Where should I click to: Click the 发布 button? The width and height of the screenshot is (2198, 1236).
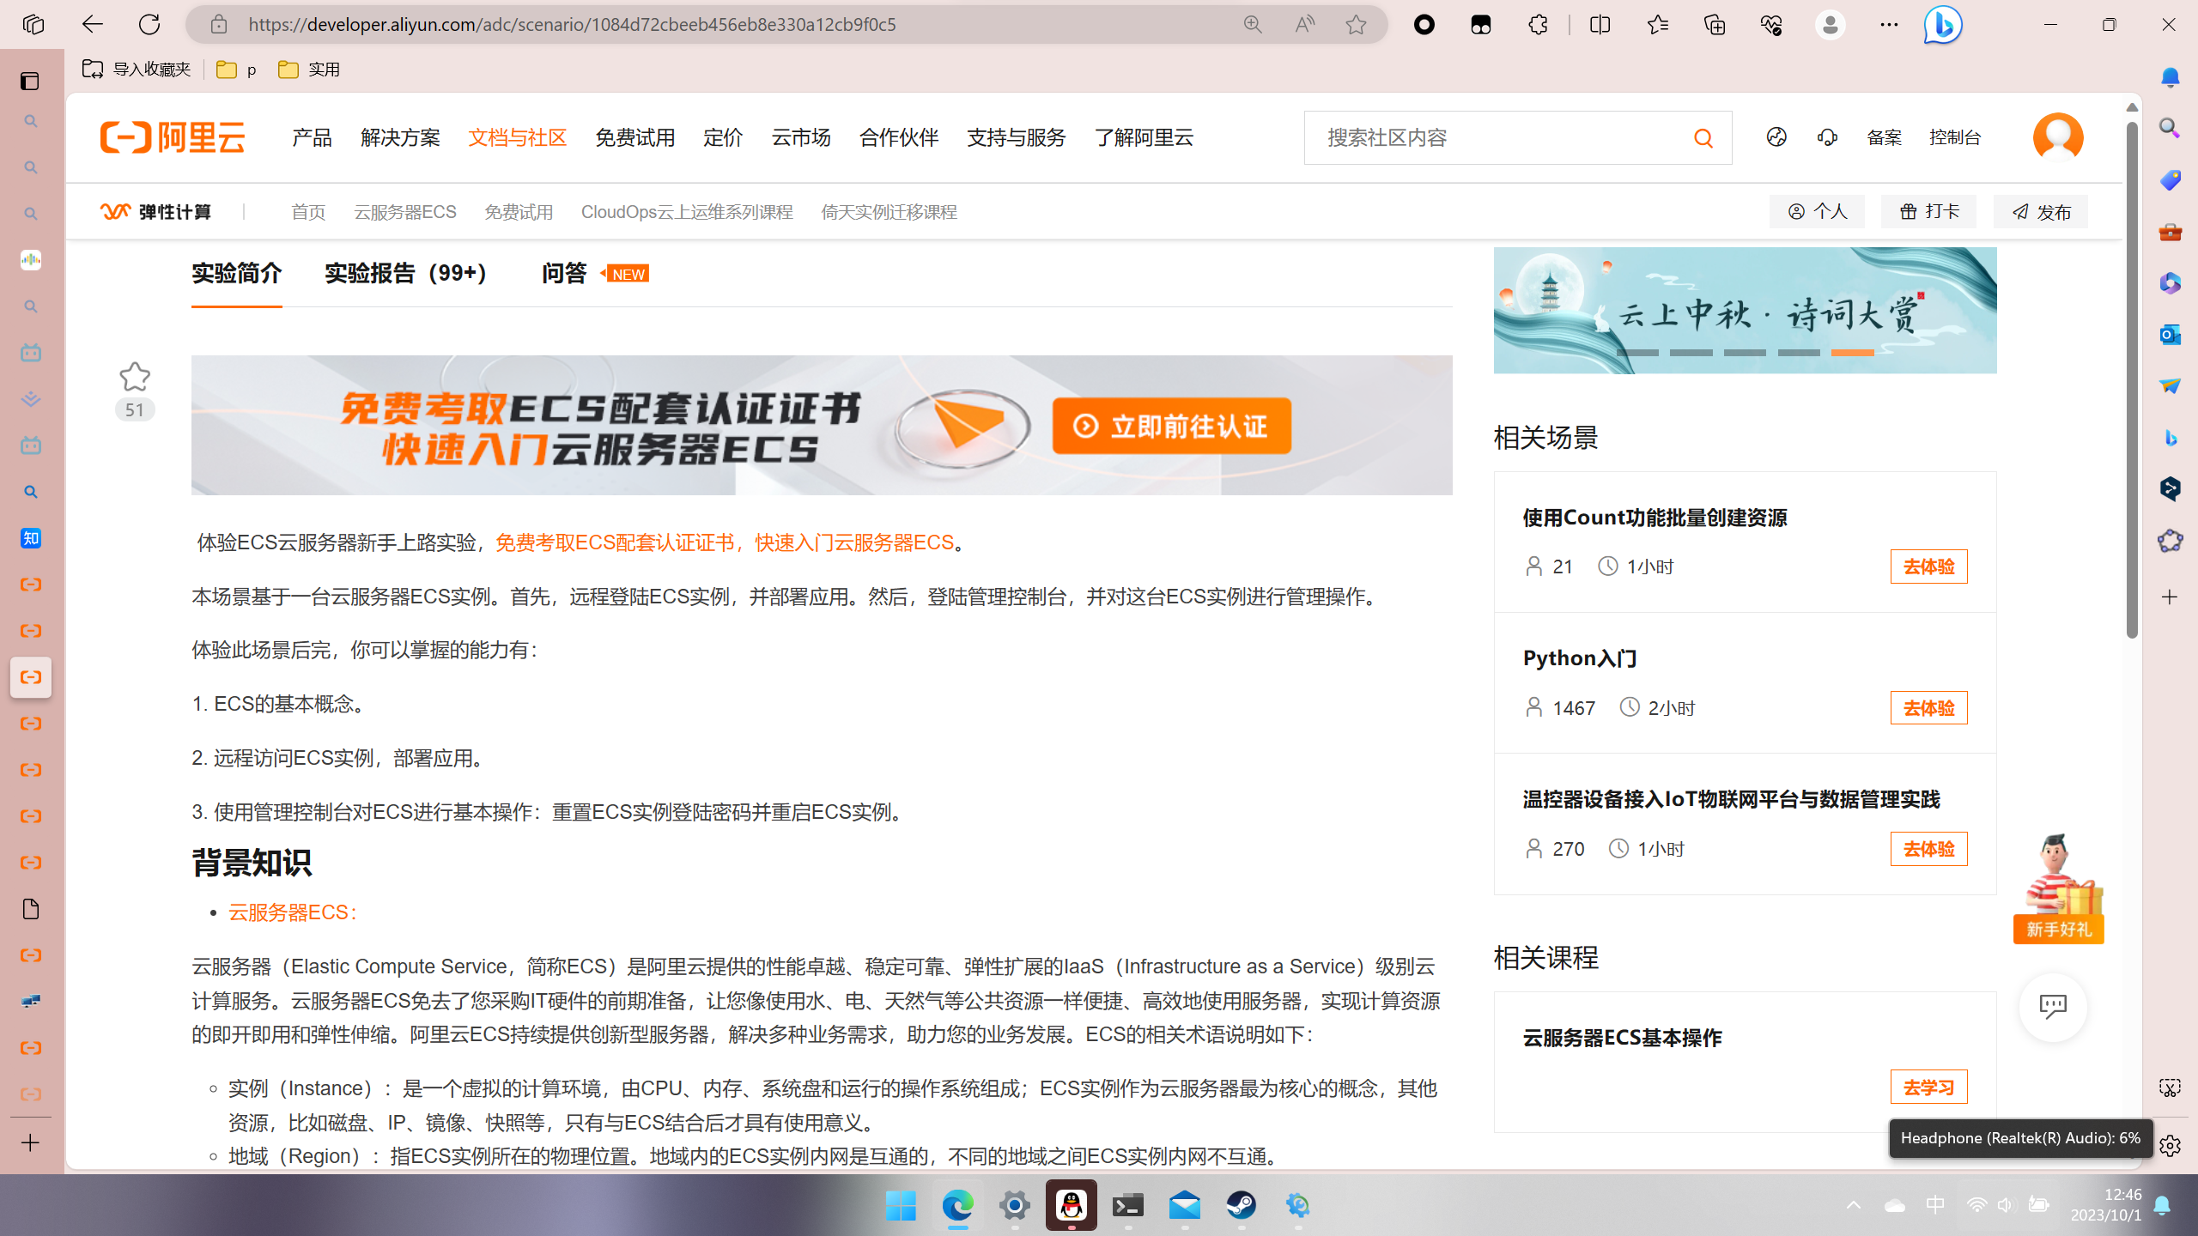pos(2041,211)
